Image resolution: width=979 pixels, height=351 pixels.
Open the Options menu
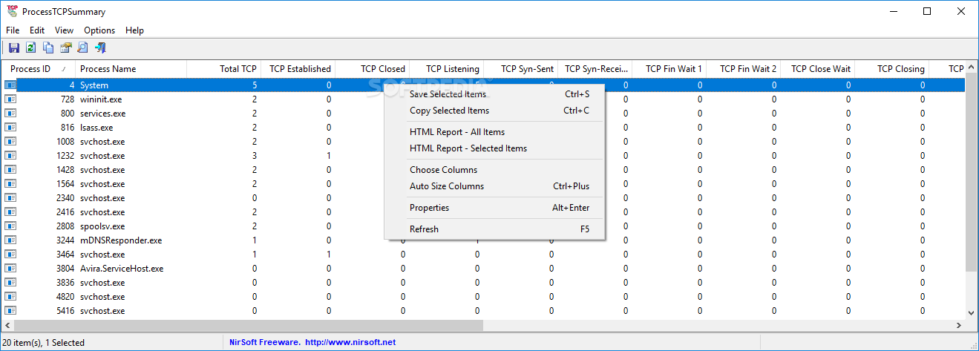99,30
